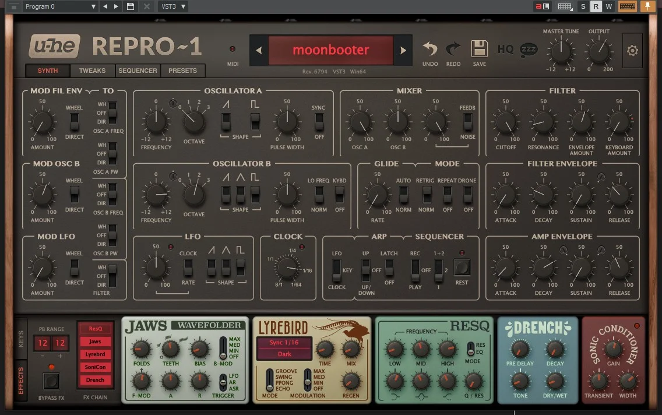The image size is (662, 415).
Task: Open the VST3 format dropdown
Action: (x=173, y=6)
